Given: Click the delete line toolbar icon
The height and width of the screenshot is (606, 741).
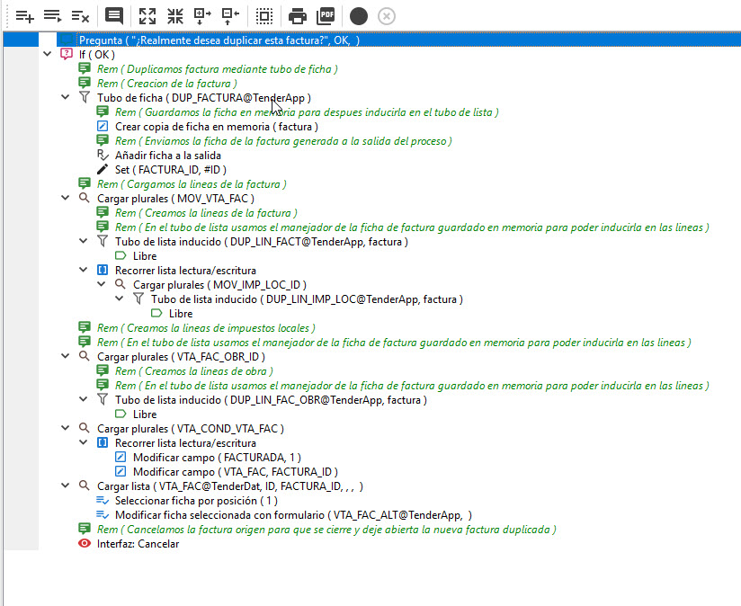Looking at the screenshot, I should pos(80,16).
